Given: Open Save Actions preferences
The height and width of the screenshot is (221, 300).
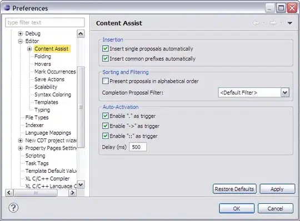Looking at the screenshot, I should (49, 79).
